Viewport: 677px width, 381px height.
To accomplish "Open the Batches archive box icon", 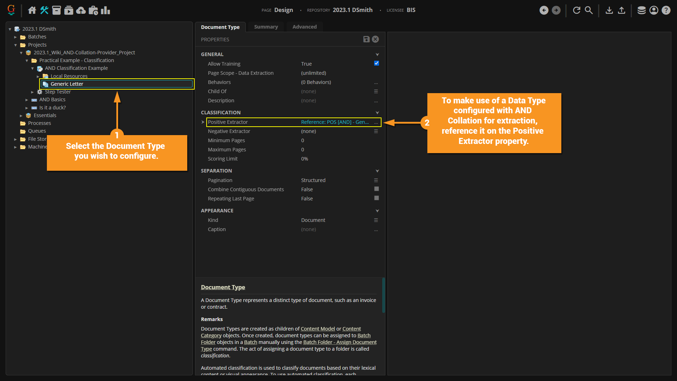I will [x=56, y=10].
